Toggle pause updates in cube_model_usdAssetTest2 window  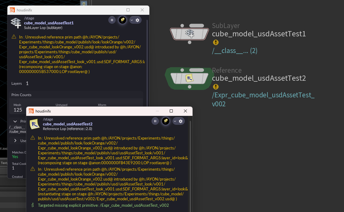click(155, 121)
